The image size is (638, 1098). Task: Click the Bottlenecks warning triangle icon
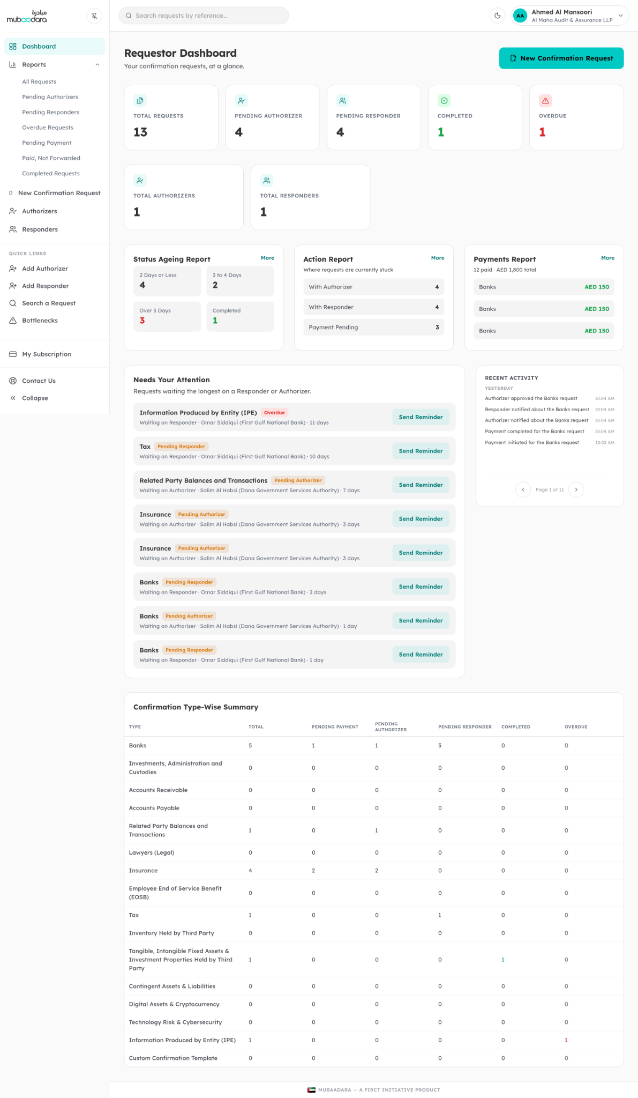(x=13, y=321)
